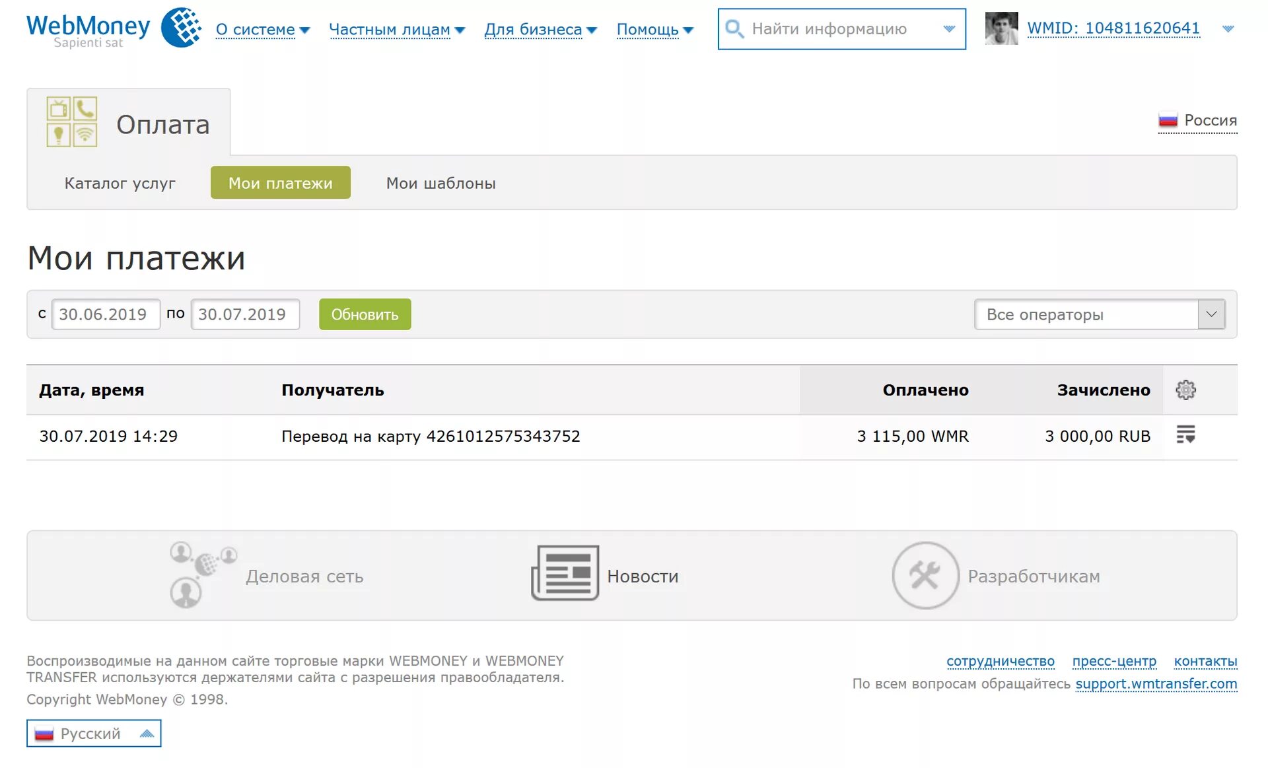Click the WebMoney Sapienti sat logo text
Viewport: 1268px width, 768px height.
(x=88, y=30)
